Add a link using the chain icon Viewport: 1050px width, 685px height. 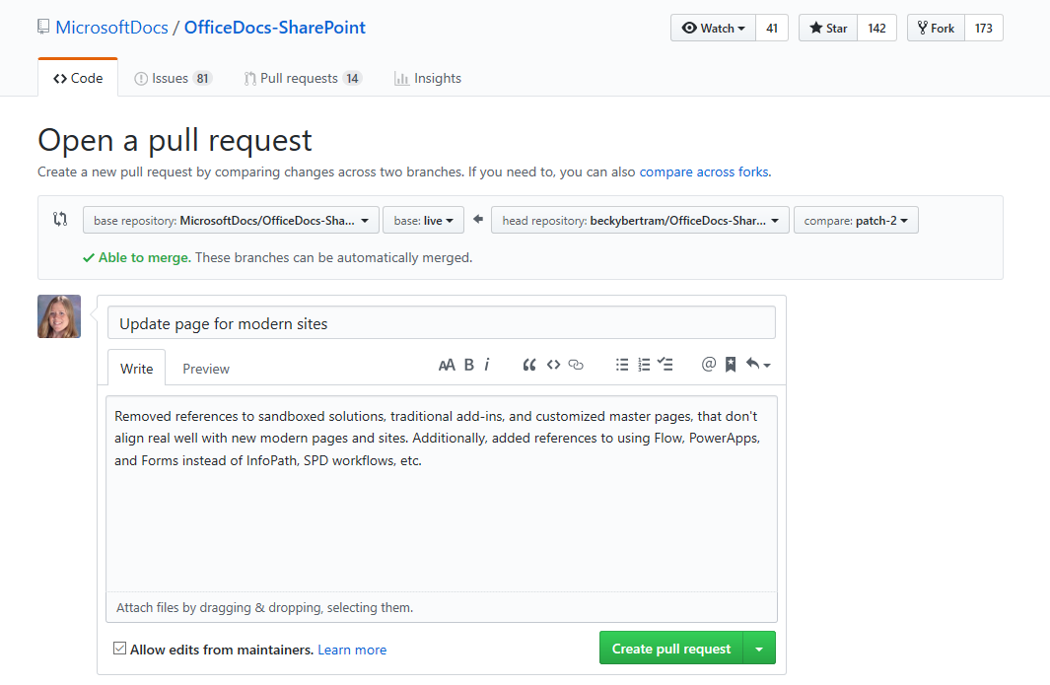pyautogui.click(x=577, y=365)
